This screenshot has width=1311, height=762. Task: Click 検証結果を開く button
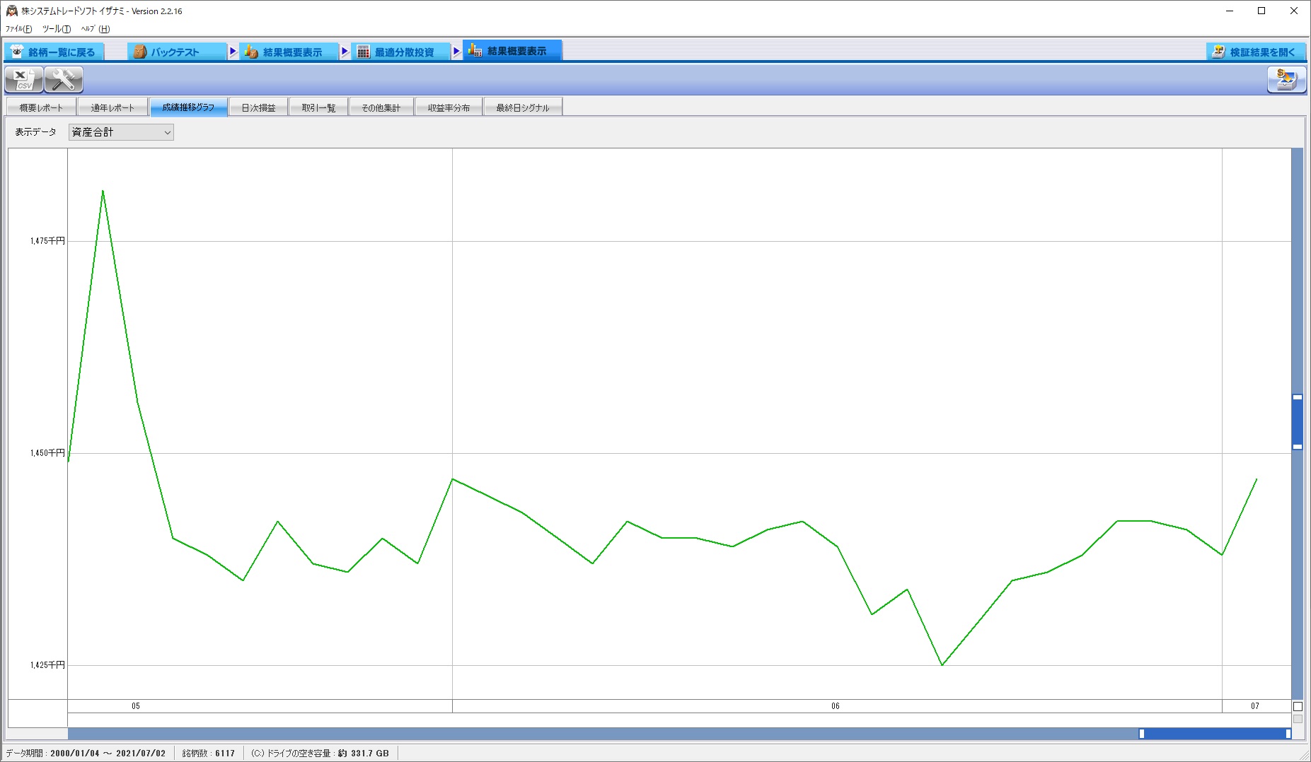(1256, 52)
